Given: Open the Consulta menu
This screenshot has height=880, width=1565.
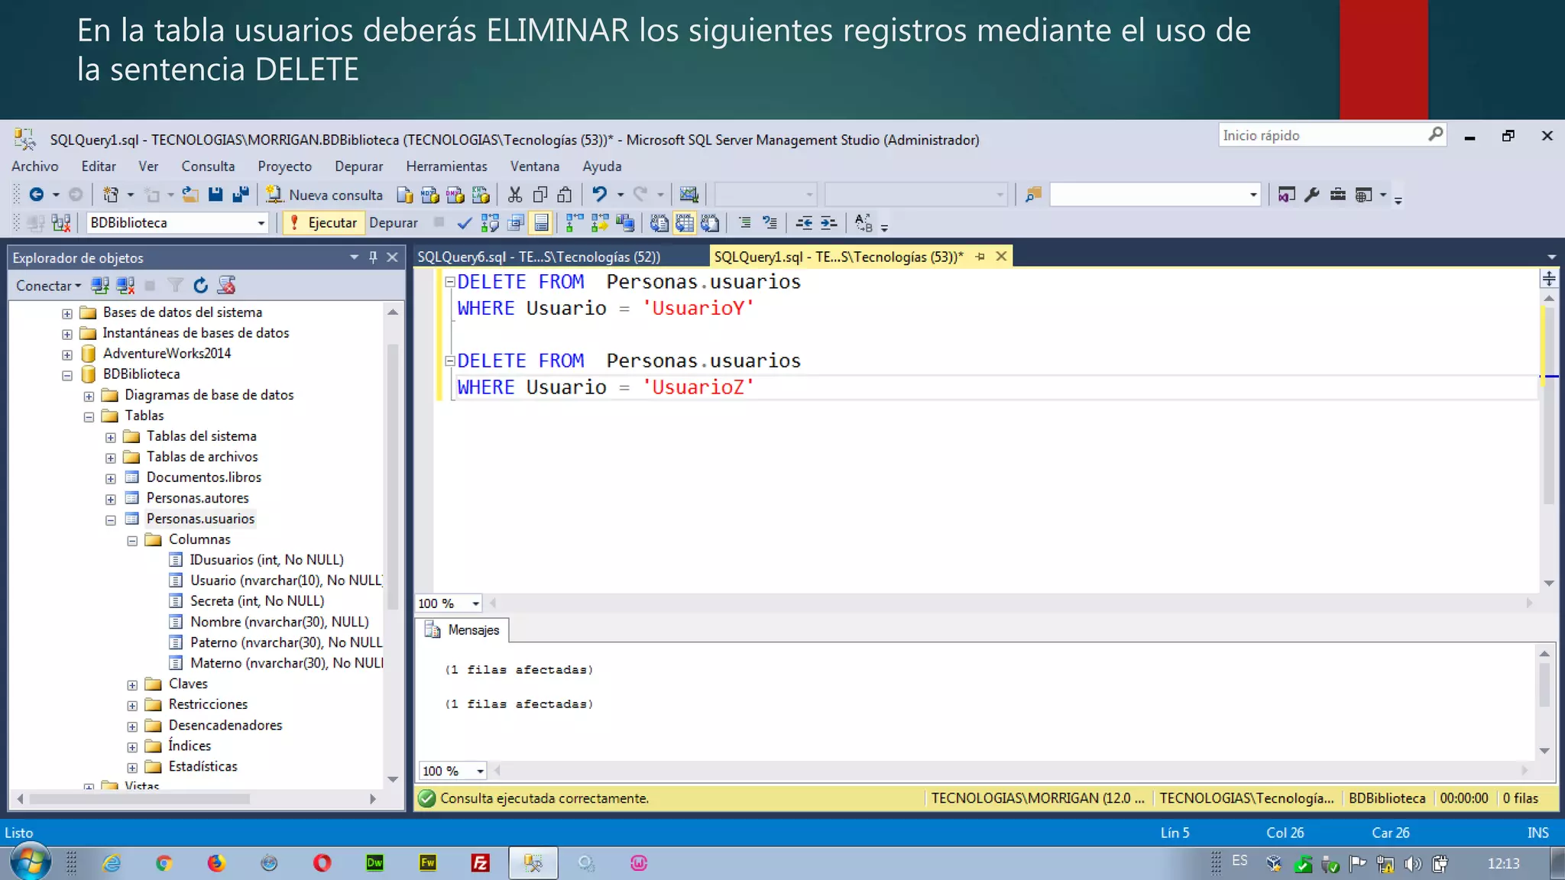Looking at the screenshot, I should [x=208, y=167].
